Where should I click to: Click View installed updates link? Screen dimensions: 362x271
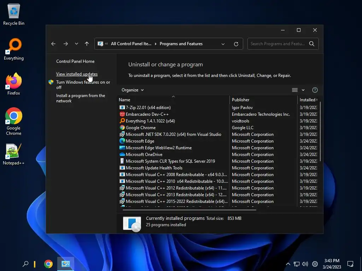pos(77,74)
